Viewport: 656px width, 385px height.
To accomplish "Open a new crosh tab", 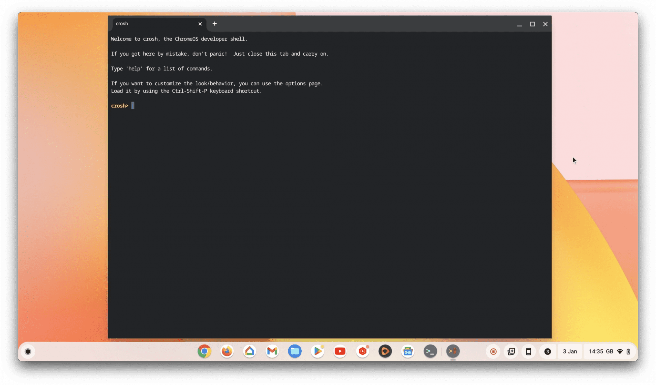I will [x=214, y=24].
